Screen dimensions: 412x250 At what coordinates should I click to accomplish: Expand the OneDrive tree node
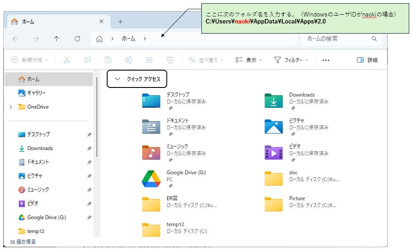click(x=11, y=107)
